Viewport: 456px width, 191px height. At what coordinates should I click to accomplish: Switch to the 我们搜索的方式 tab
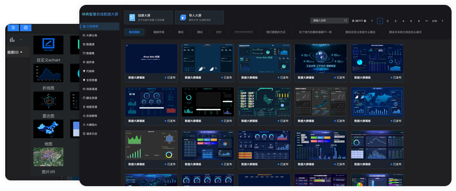pos(276,32)
